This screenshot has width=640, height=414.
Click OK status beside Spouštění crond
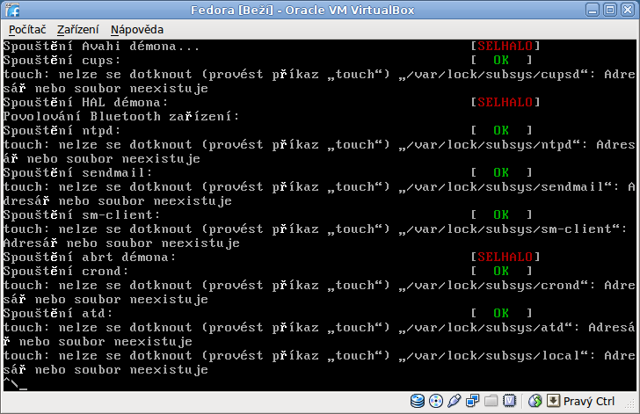[501, 271]
